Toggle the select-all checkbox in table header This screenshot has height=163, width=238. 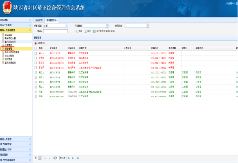(x=36, y=48)
